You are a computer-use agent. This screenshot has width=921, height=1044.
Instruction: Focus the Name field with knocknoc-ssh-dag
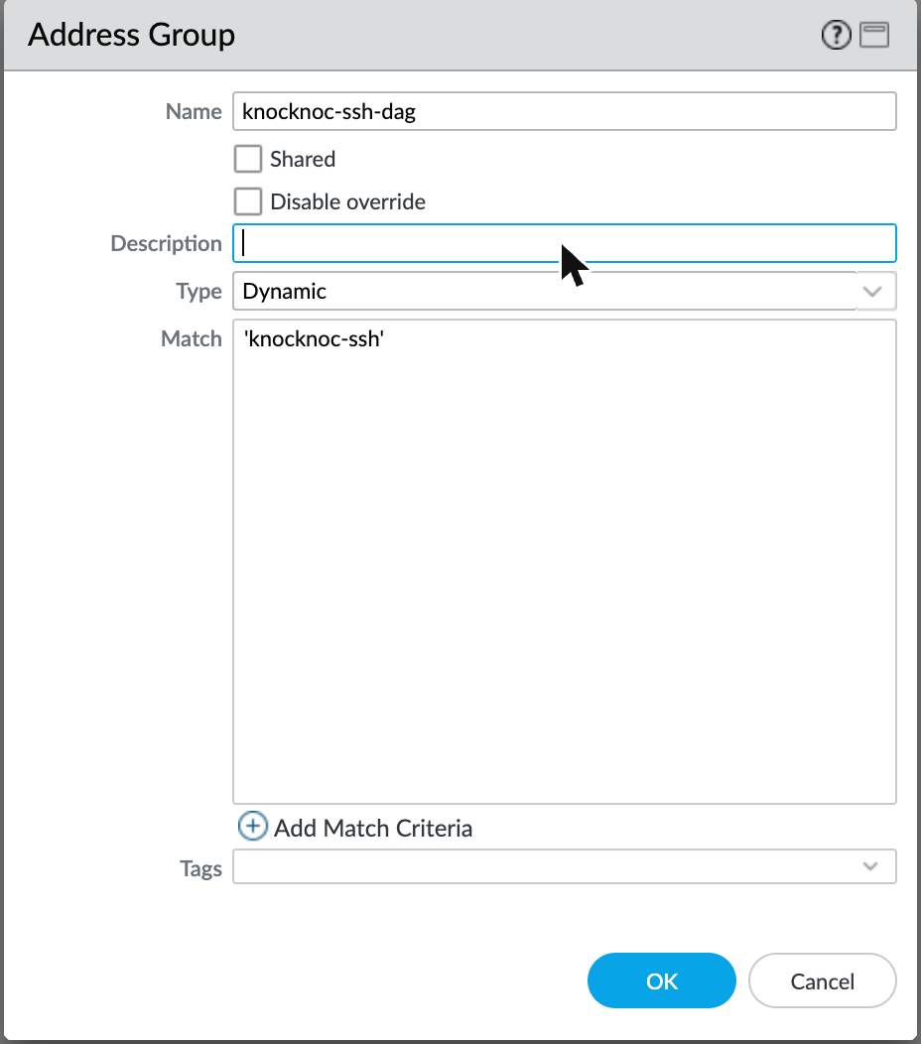564,111
